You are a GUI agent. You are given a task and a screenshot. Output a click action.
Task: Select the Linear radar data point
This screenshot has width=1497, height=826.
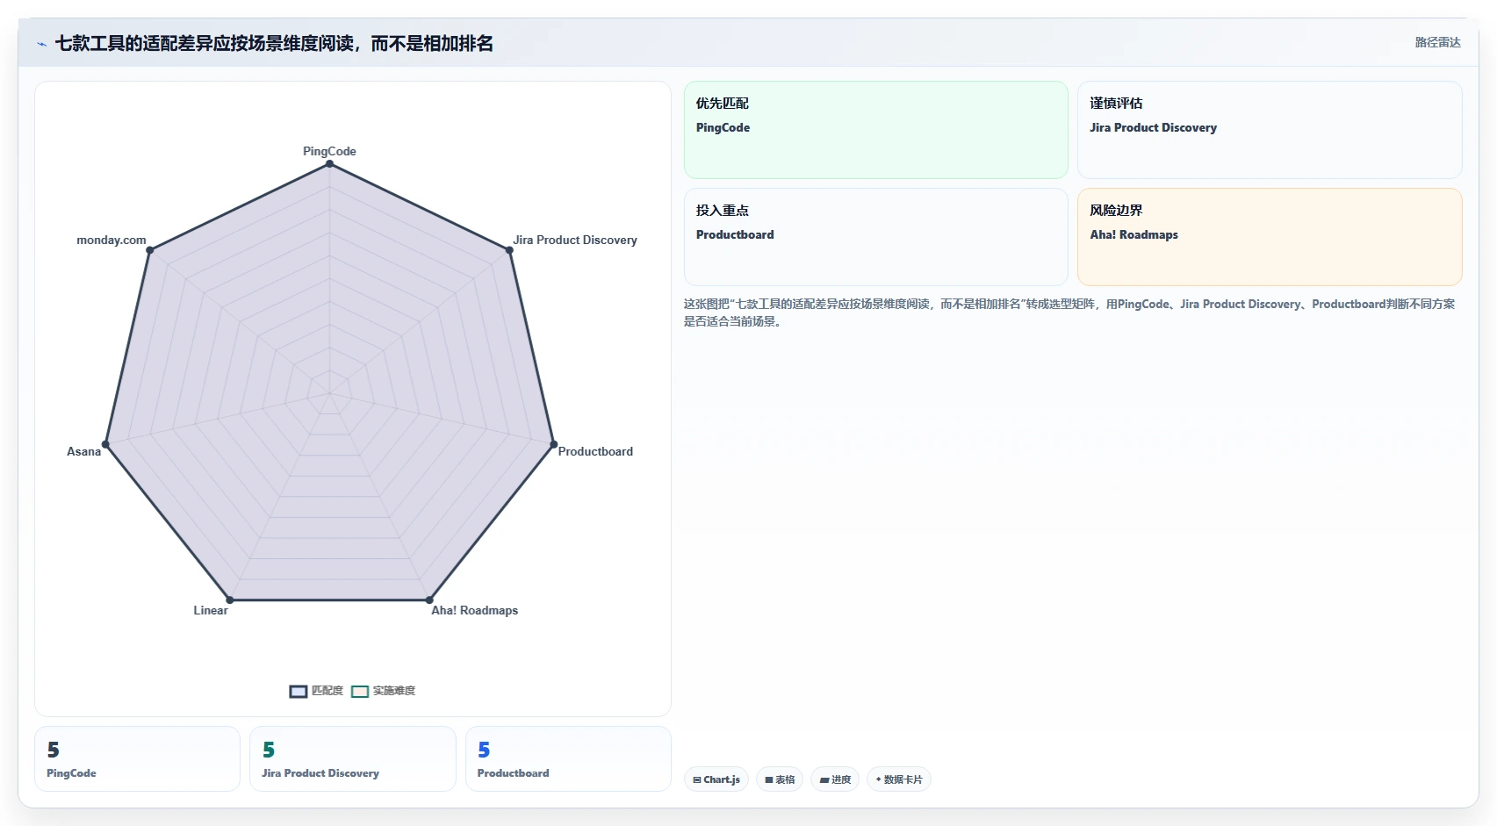tap(230, 600)
